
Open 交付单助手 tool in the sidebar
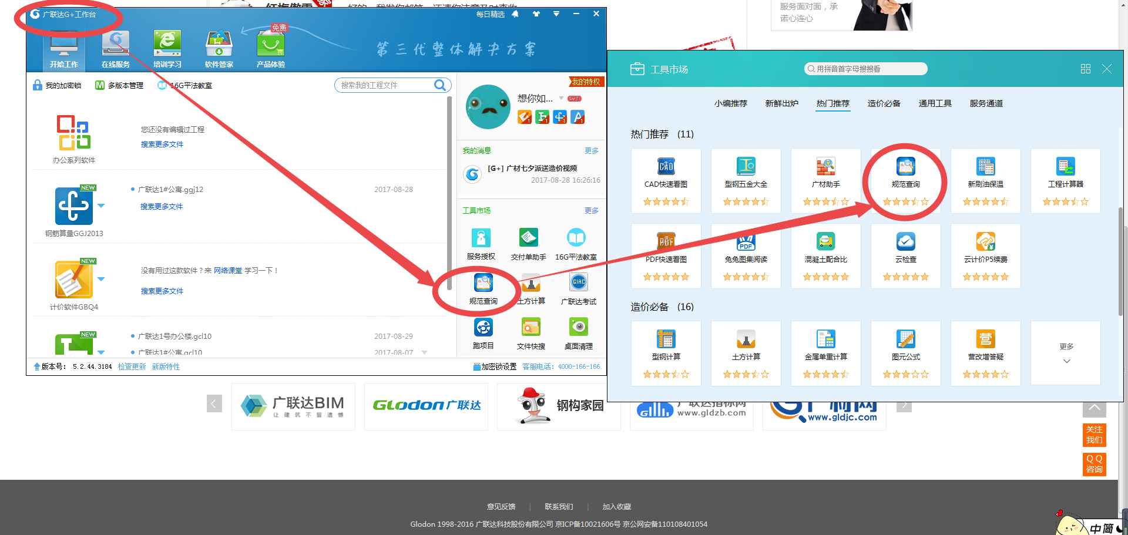pos(529,244)
